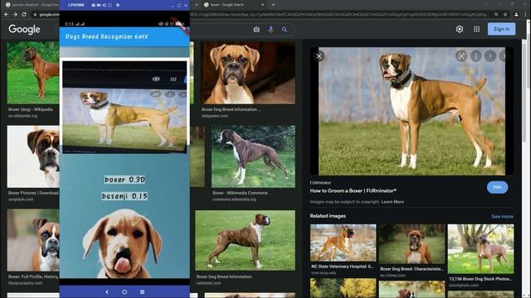The height and width of the screenshot is (298, 531).
Task: Open How to Groom a Boxer FURminator link
Action: point(353,190)
